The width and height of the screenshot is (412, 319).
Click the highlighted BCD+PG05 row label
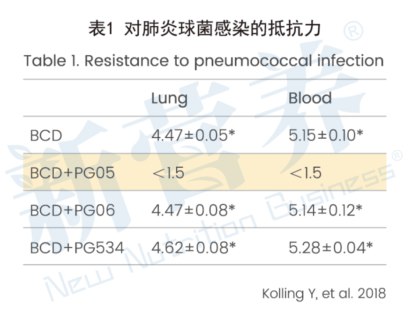click(x=73, y=173)
